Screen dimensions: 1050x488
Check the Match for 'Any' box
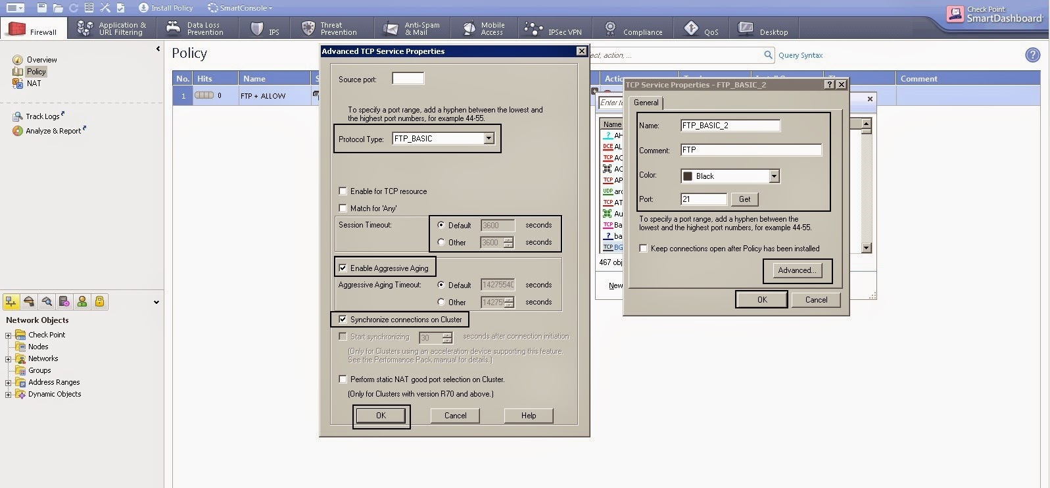tap(343, 208)
